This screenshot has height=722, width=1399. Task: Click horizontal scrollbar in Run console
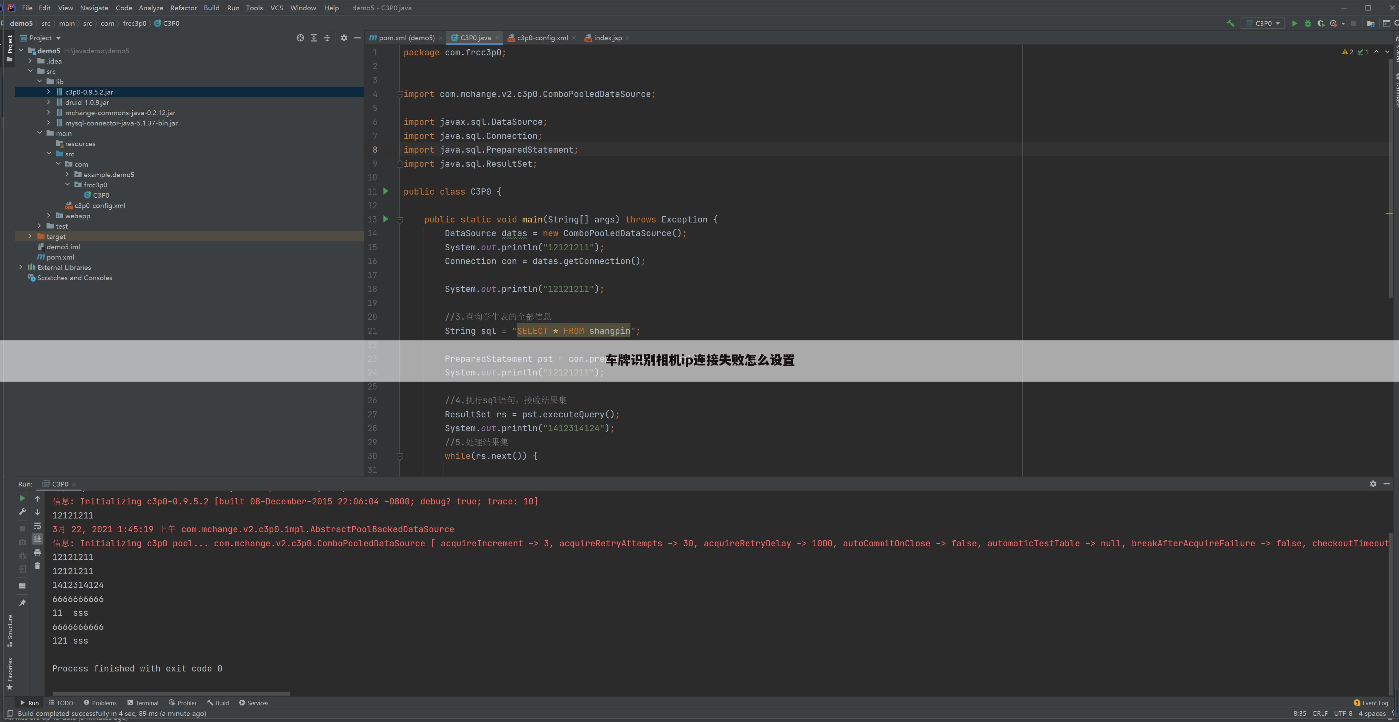tap(171, 694)
